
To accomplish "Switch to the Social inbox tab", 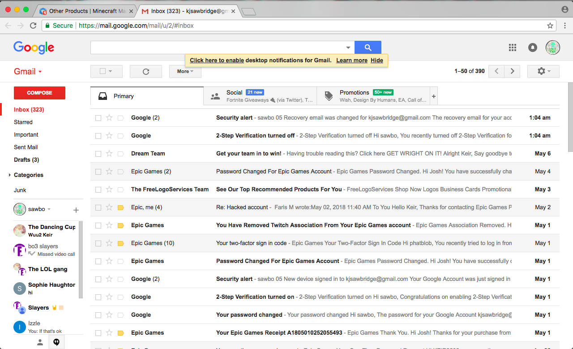I will coord(260,96).
